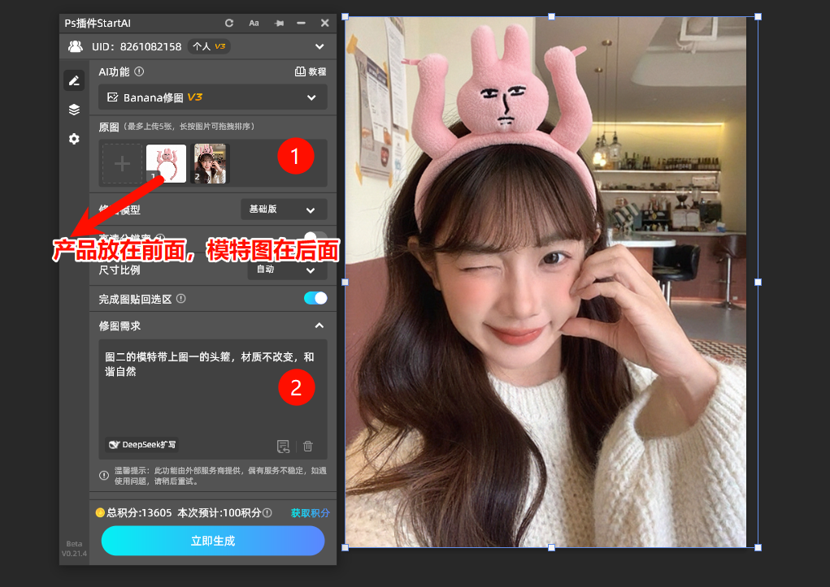The height and width of the screenshot is (587, 830).
Task: Toggle the 完成图贴回选区 switch off
Action: tap(315, 298)
